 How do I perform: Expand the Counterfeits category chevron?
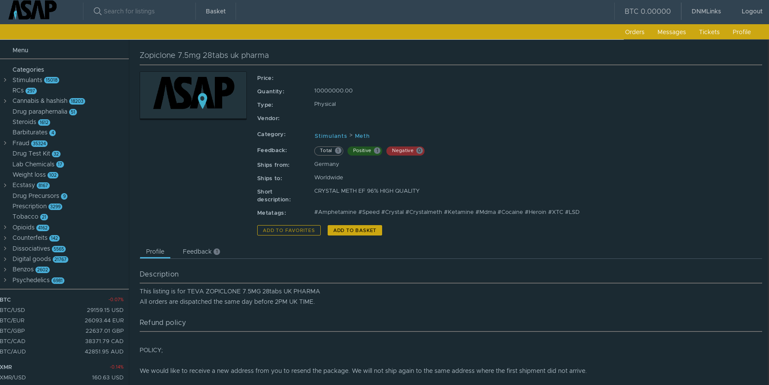5,238
